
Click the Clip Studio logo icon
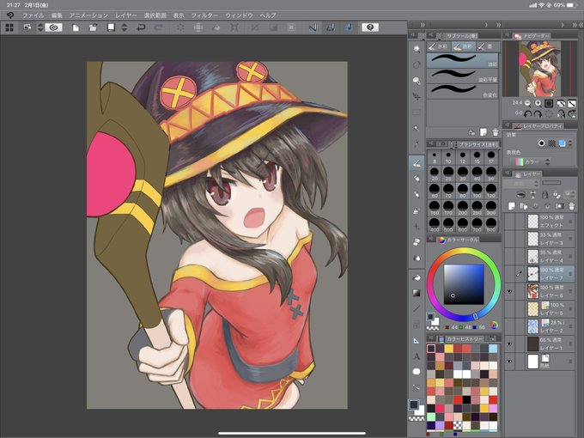(x=10, y=15)
